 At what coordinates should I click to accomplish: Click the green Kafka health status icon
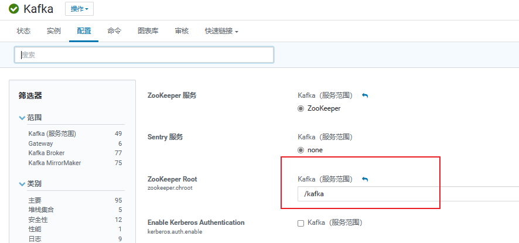point(13,9)
